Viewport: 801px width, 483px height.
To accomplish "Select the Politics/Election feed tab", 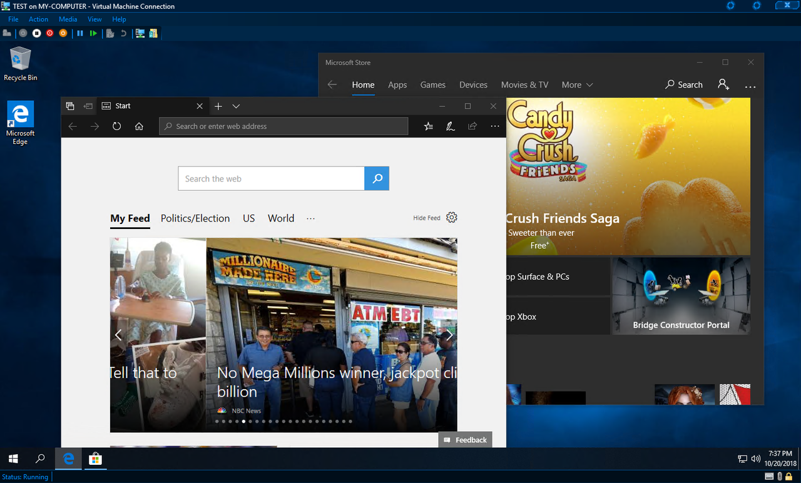I will click(x=195, y=218).
